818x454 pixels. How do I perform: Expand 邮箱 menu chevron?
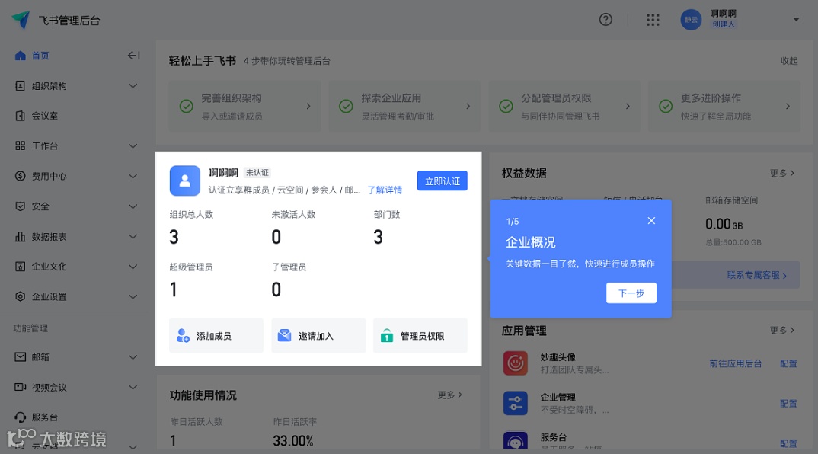tap(133, 357)
